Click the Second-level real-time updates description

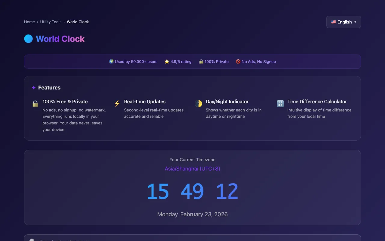[x=154, y=113]
